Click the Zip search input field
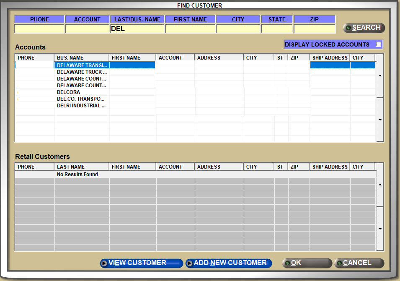The width and height of the screenshot is (400, 281). coord(315,29)
